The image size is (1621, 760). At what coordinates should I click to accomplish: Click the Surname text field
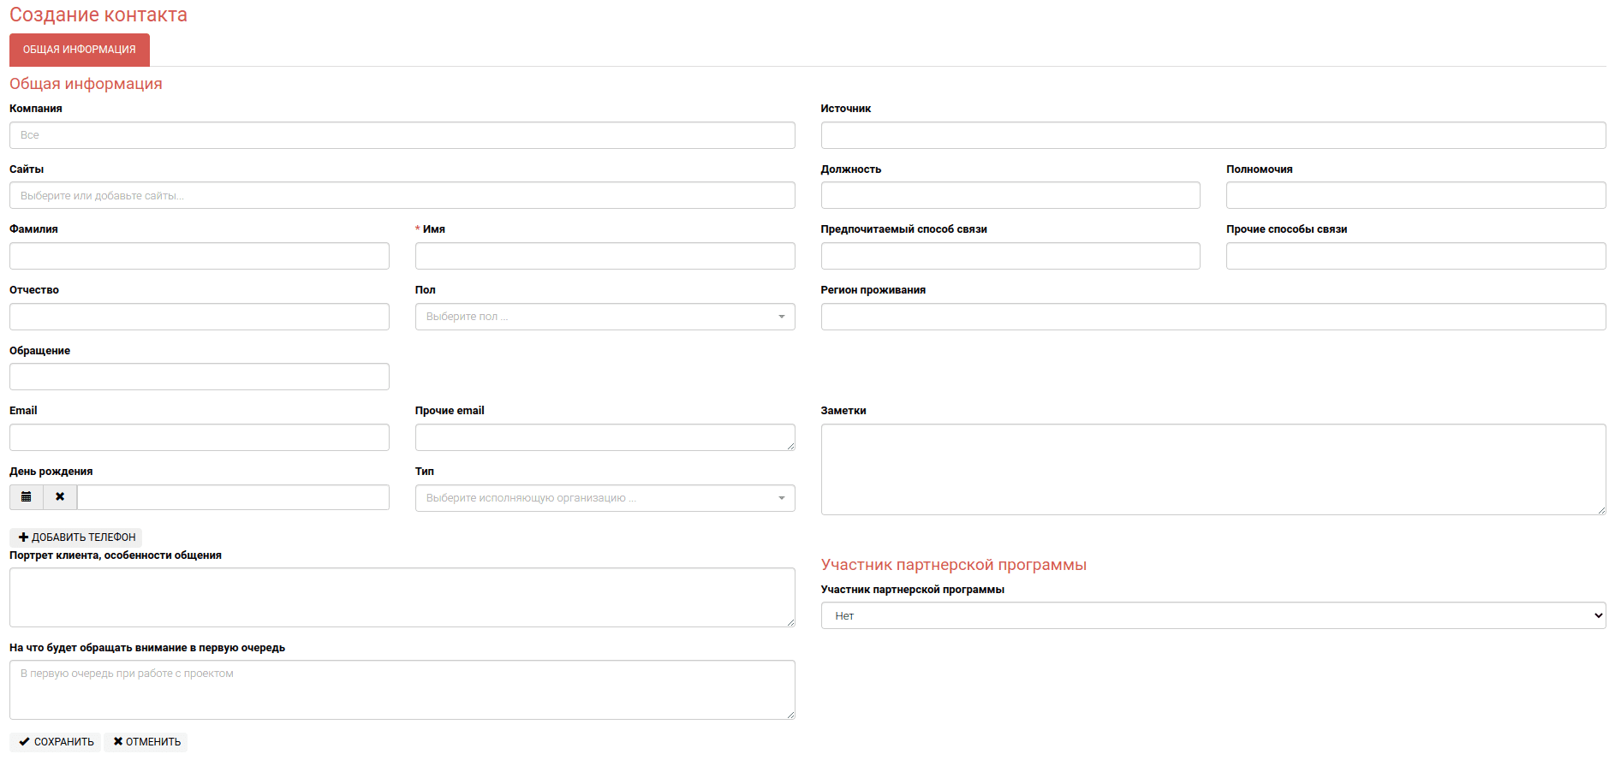click(199, 256)
